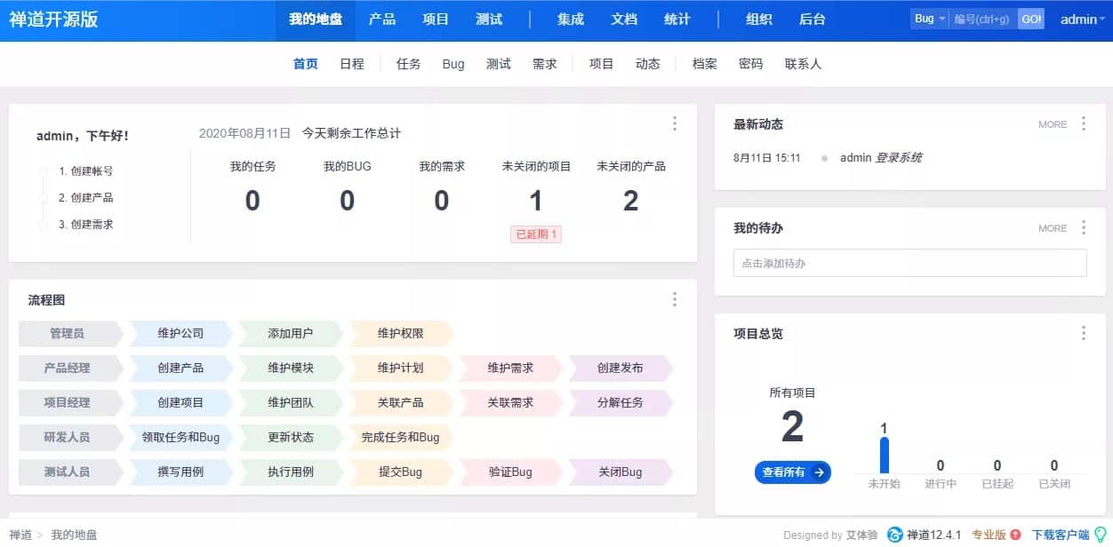Viewport: 1113px width, 547px height.
Task: Open the 文档 module
Action: (624, 20)
